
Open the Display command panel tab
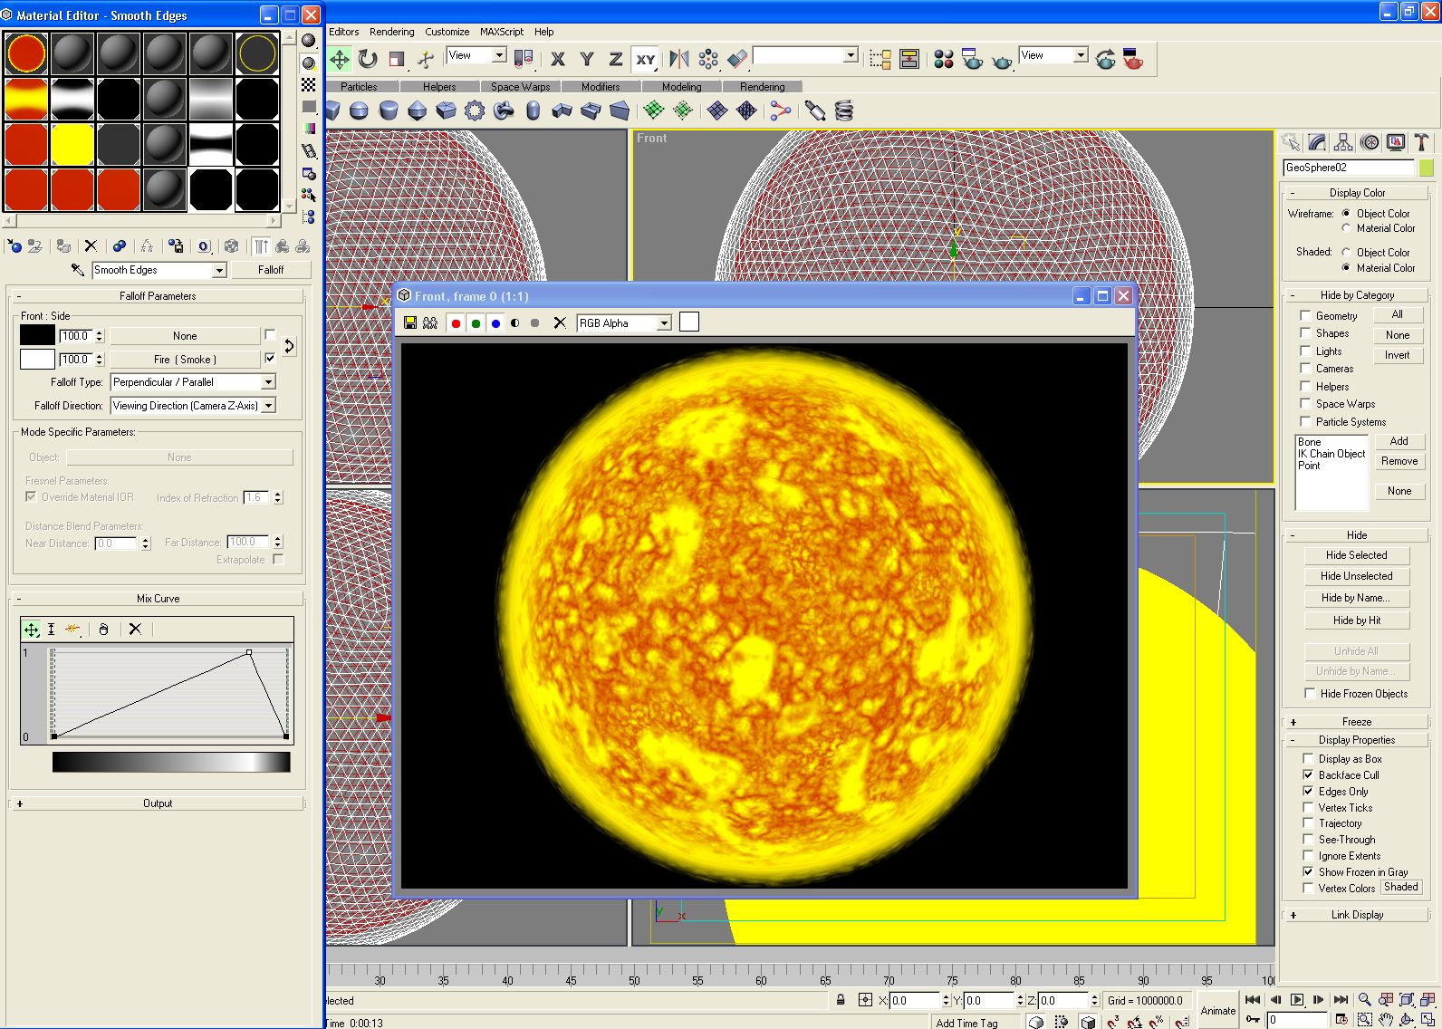click(x=1396, y=142)
